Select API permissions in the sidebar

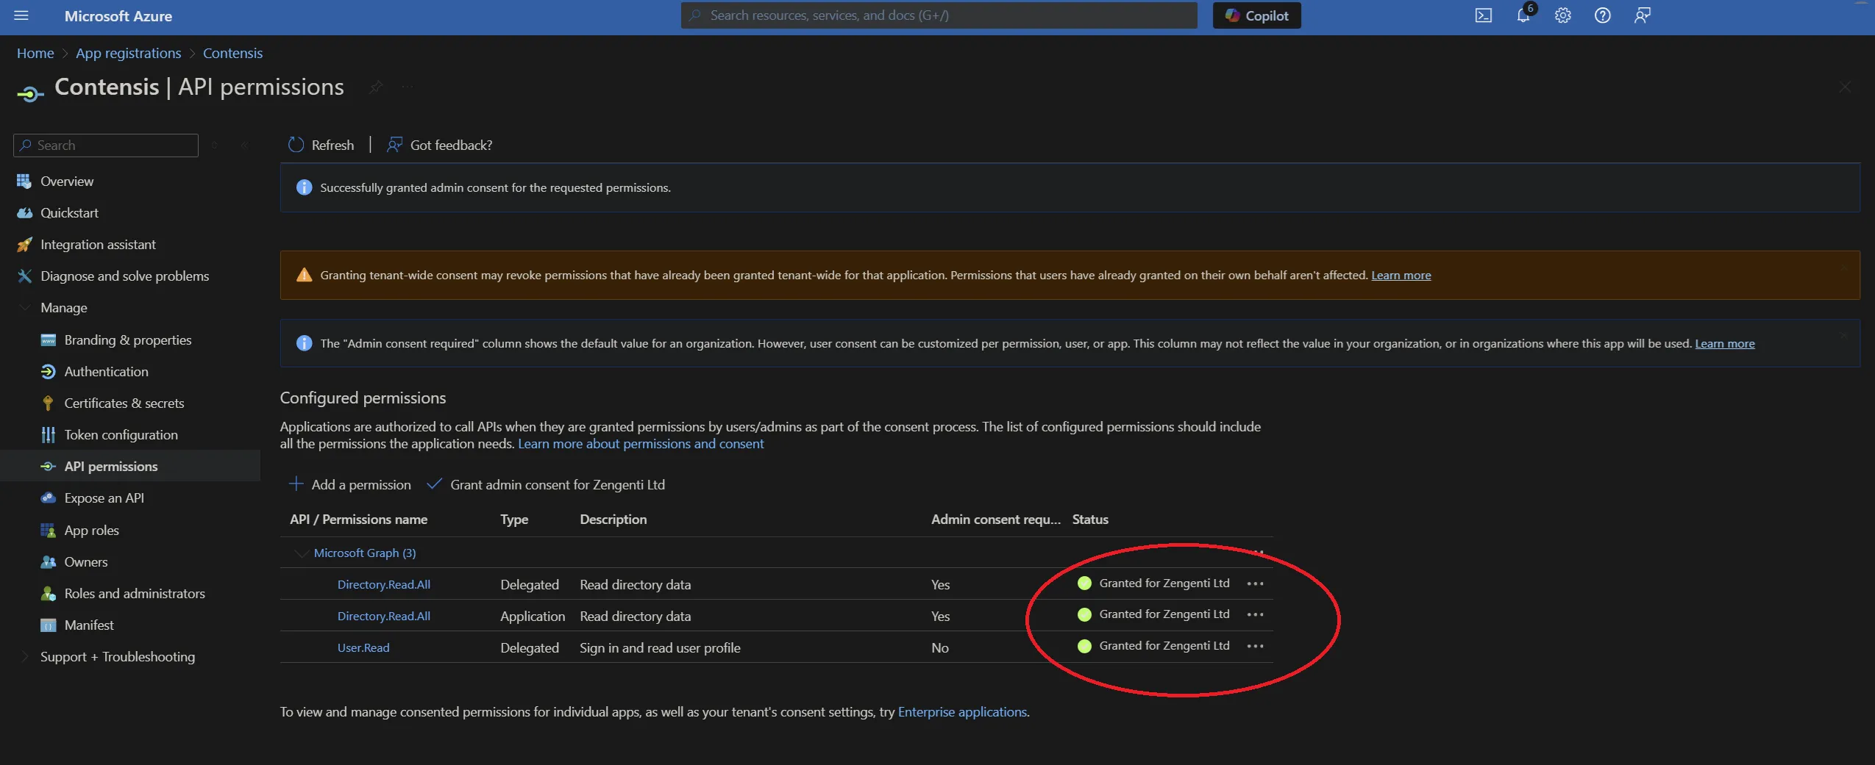[x=110, y=466]
